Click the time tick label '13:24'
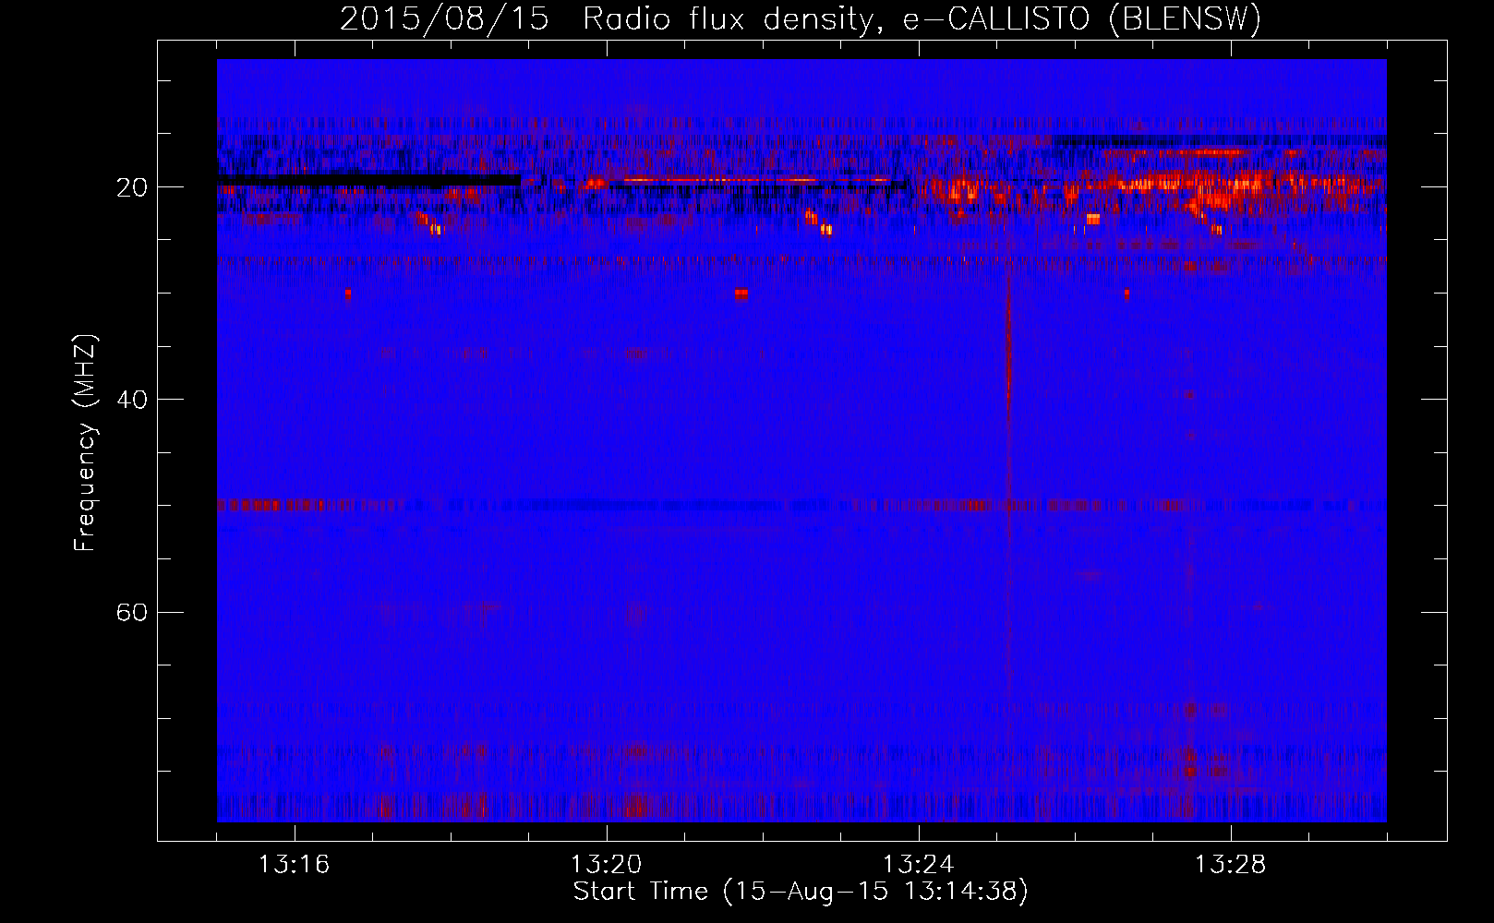The height and width of the screenshot is (923, 1494). click(x=918, y=865)
